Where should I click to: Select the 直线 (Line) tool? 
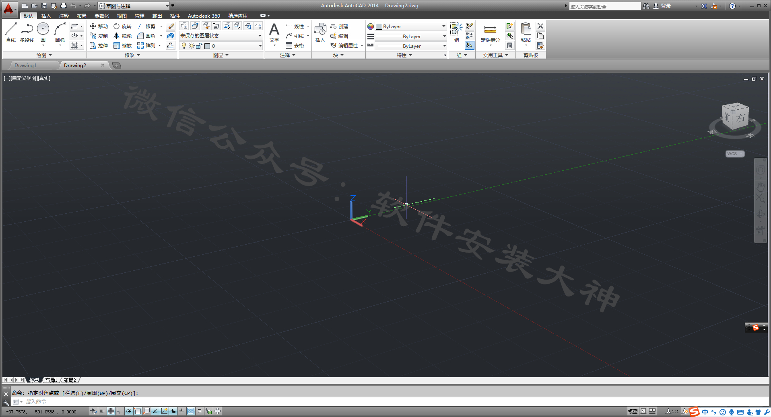click(x=11, y=33)
